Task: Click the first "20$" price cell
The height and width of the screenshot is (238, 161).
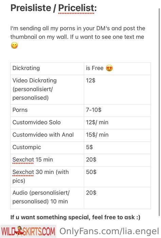Action: pyautogui.click(x=117, y=160)
